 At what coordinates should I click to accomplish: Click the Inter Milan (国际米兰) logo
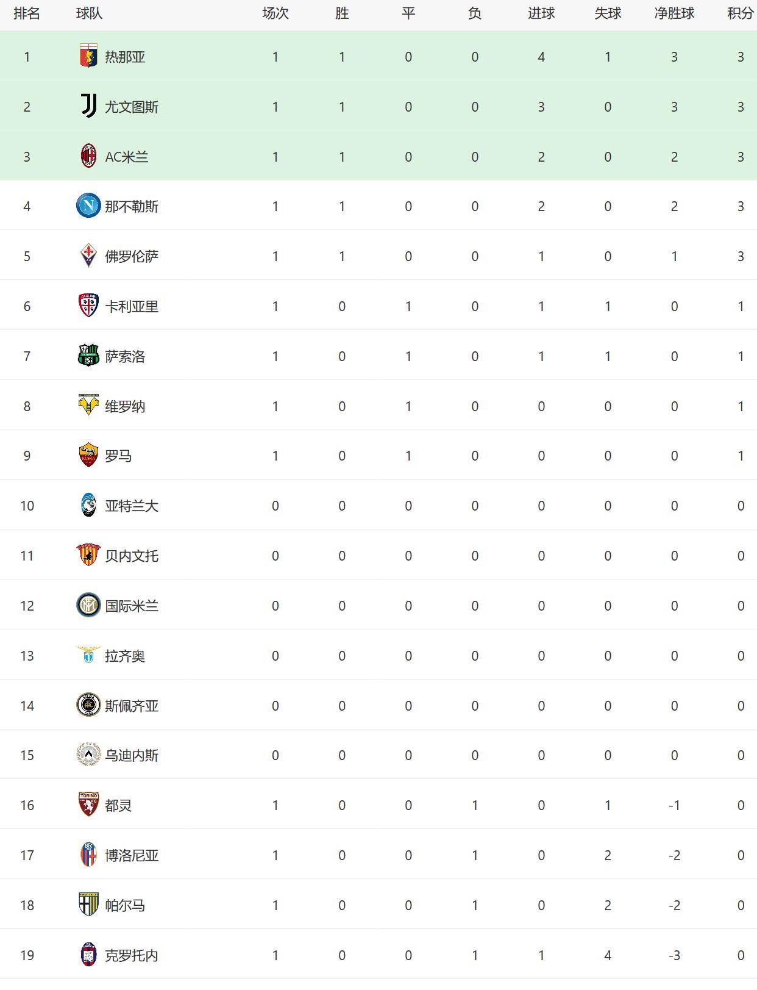(88, 605)
